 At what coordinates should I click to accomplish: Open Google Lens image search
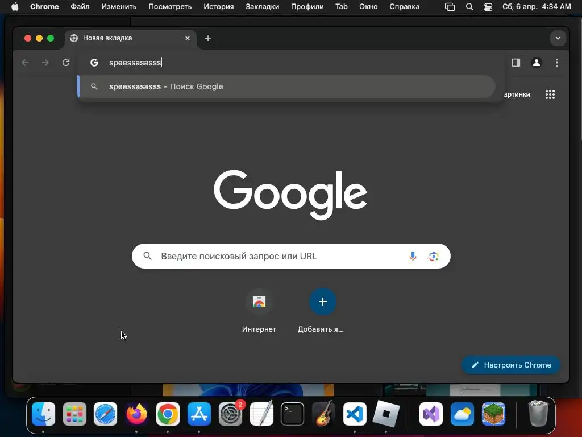point(434,256)
